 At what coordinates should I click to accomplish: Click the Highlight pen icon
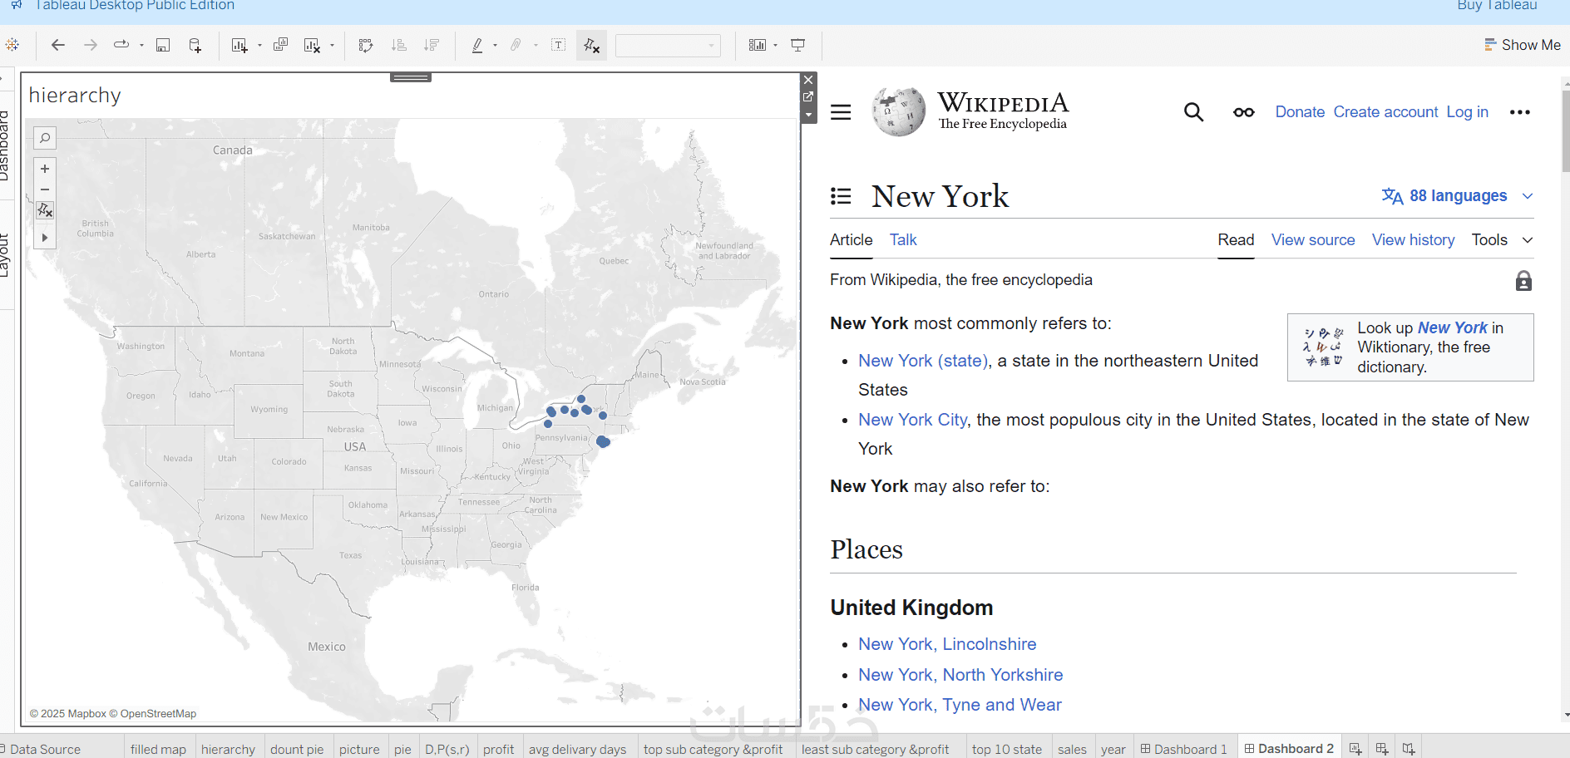477,45
